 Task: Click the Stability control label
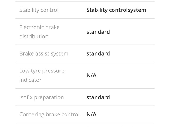coord(39,10)
